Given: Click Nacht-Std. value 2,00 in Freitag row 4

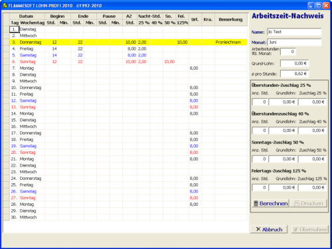Looking at the screenshot, I should (143, 48).
